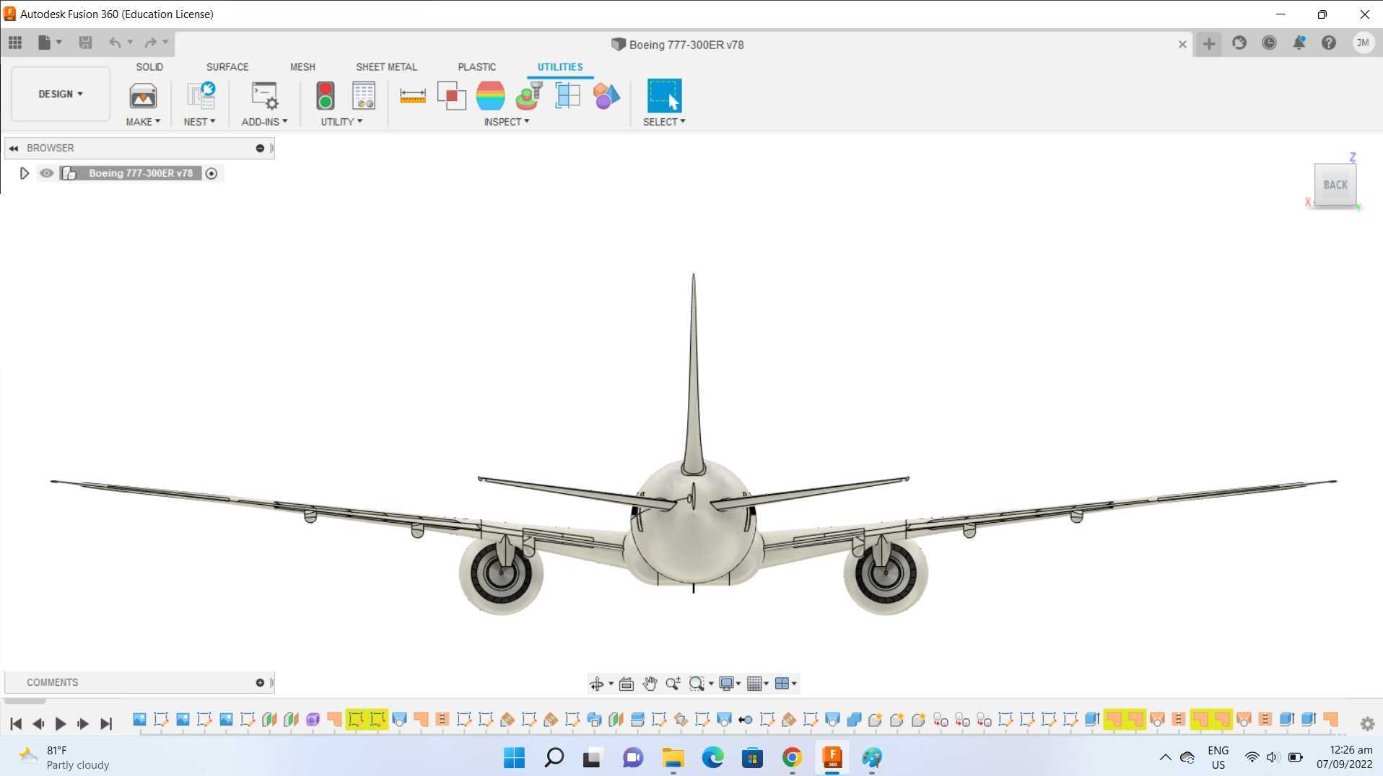Open the DESIGN workspace dropdown
The image size is (1383, 776).
click(61, 94)
